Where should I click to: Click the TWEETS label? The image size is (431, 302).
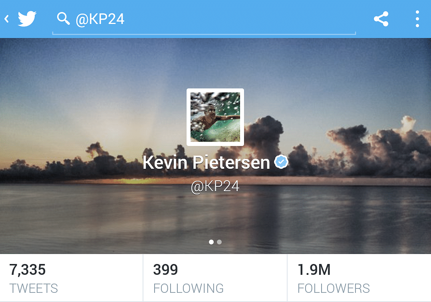pyautogui.click(x=34, y=288)
